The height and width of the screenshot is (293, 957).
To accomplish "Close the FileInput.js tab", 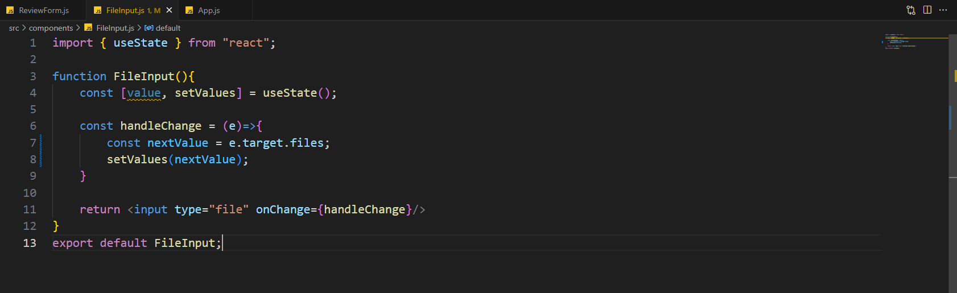I will [x=169, y=10].
